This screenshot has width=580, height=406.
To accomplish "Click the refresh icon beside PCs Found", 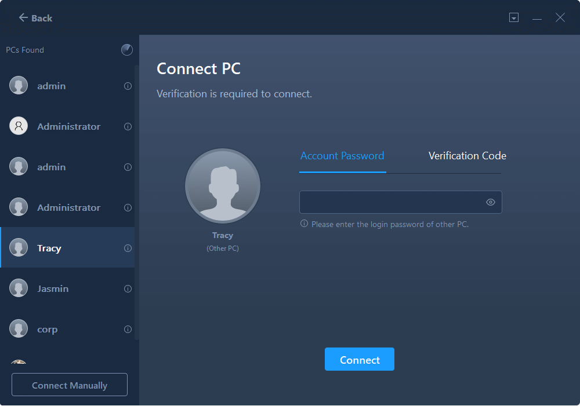I will (x=127, y=50).
